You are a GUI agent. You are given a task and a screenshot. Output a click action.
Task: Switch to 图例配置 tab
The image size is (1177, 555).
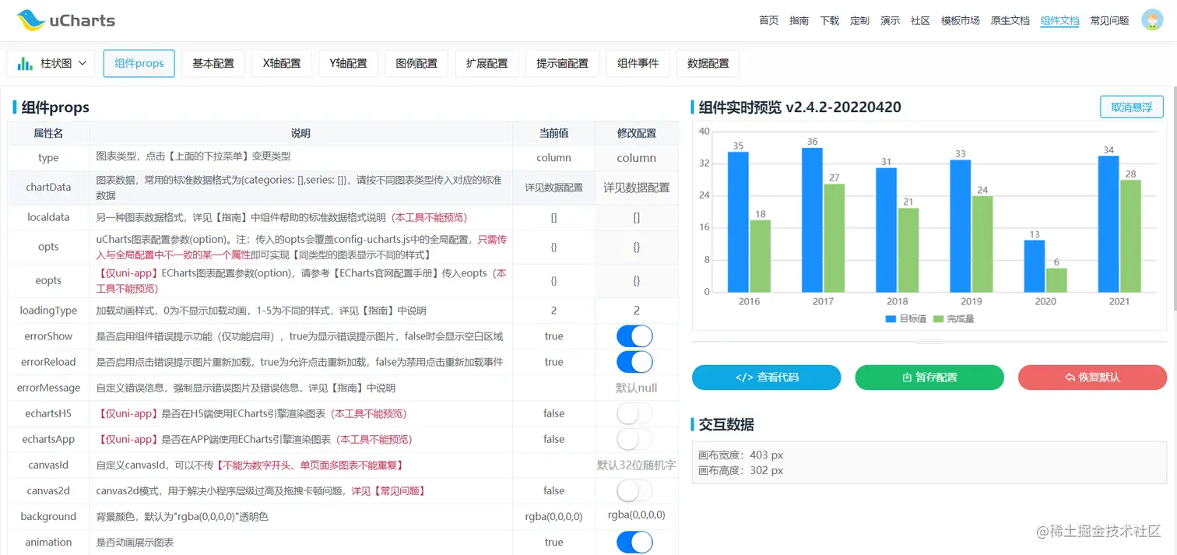click(x=416, y=64)
